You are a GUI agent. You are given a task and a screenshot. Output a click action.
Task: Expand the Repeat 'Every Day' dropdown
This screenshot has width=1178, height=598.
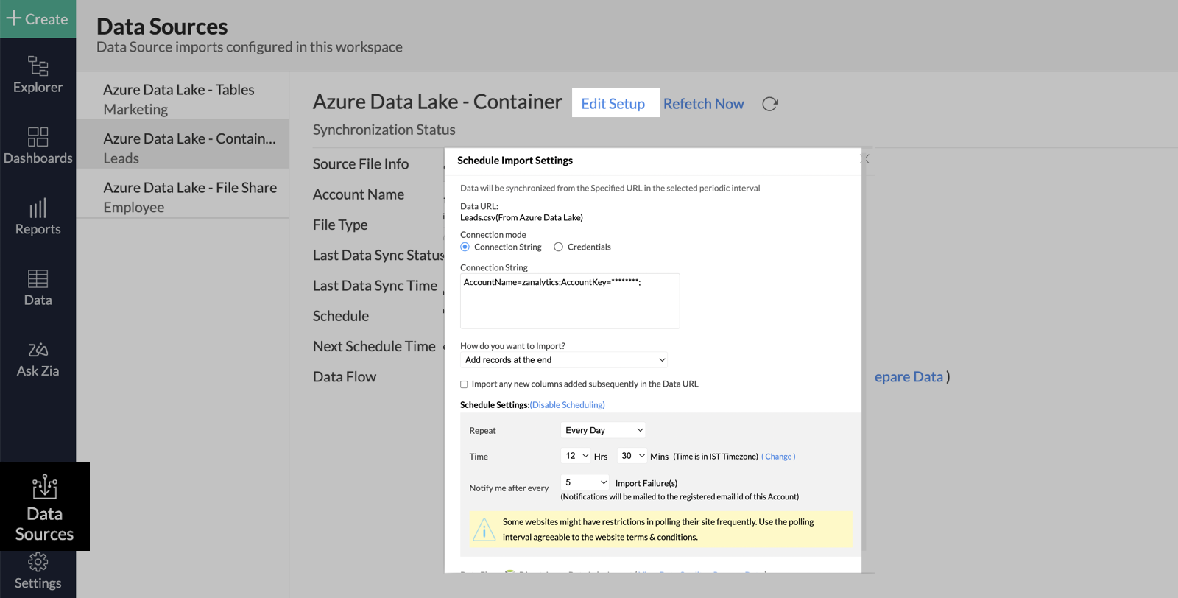(x=603, y=430)
